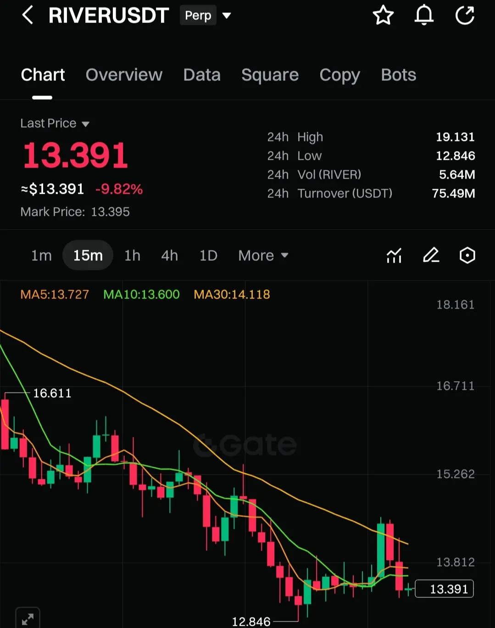This screenshot has width=495, height=628.
Task: Tap the ≈$13.391 USD equivalent price
Action: [52, 189]
